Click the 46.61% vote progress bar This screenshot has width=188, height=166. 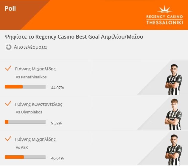click(25, 157)
